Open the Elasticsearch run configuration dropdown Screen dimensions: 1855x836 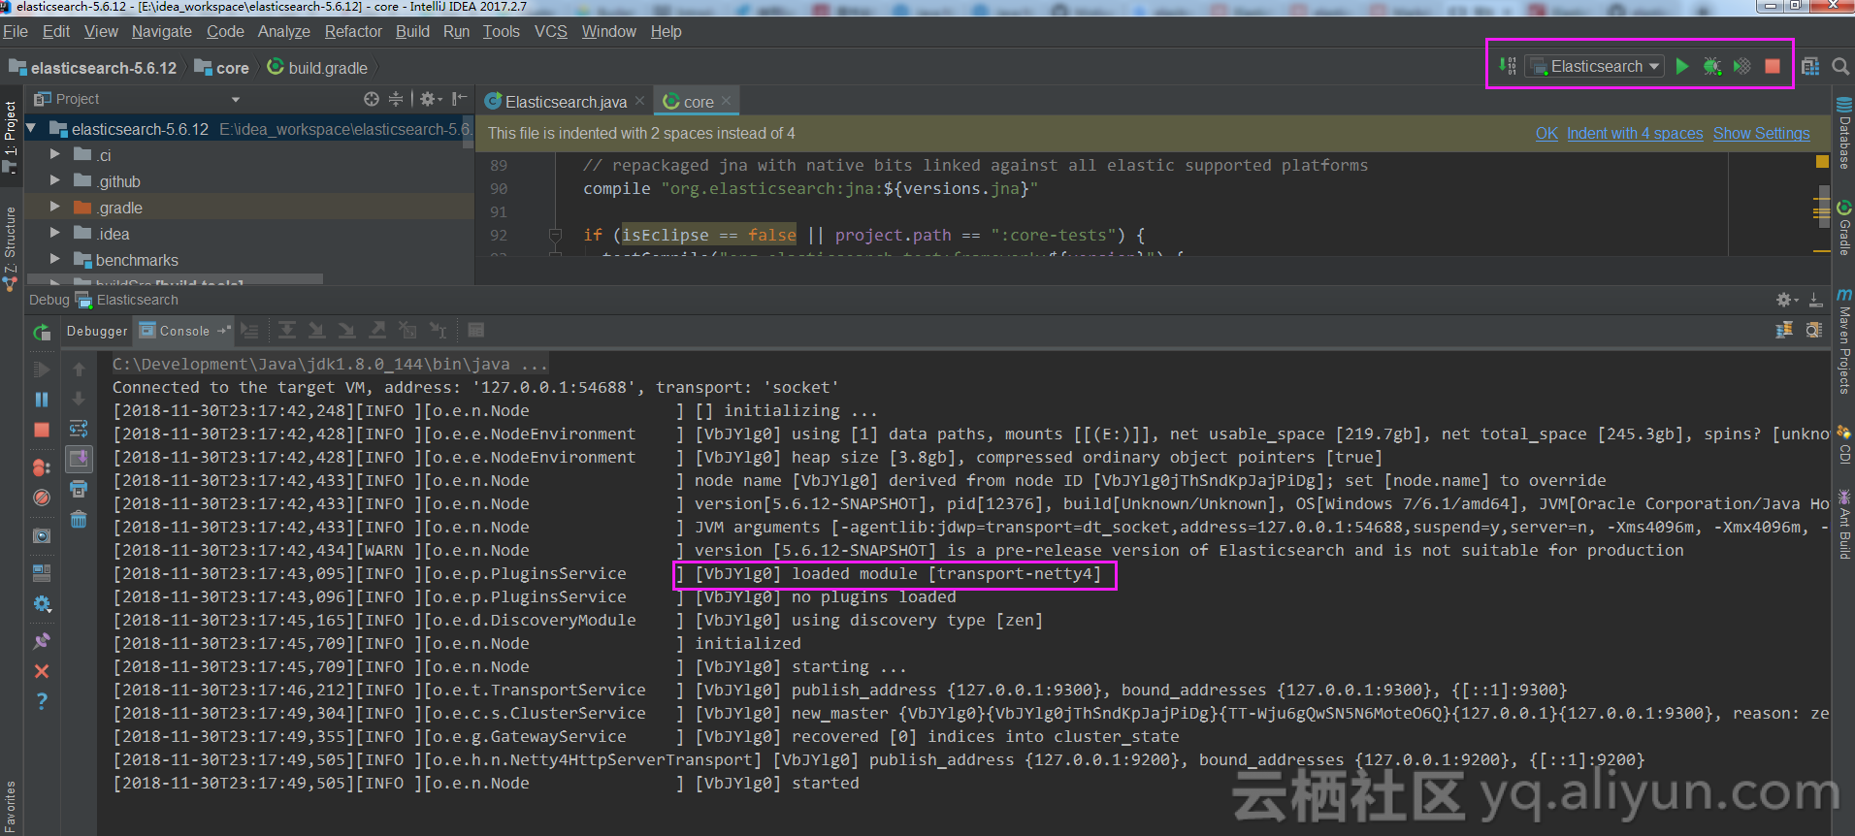tap(1596, 66)
